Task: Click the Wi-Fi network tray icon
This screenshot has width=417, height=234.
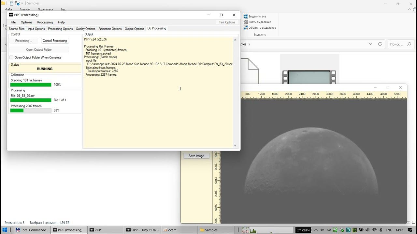Action: pos(374,230)
